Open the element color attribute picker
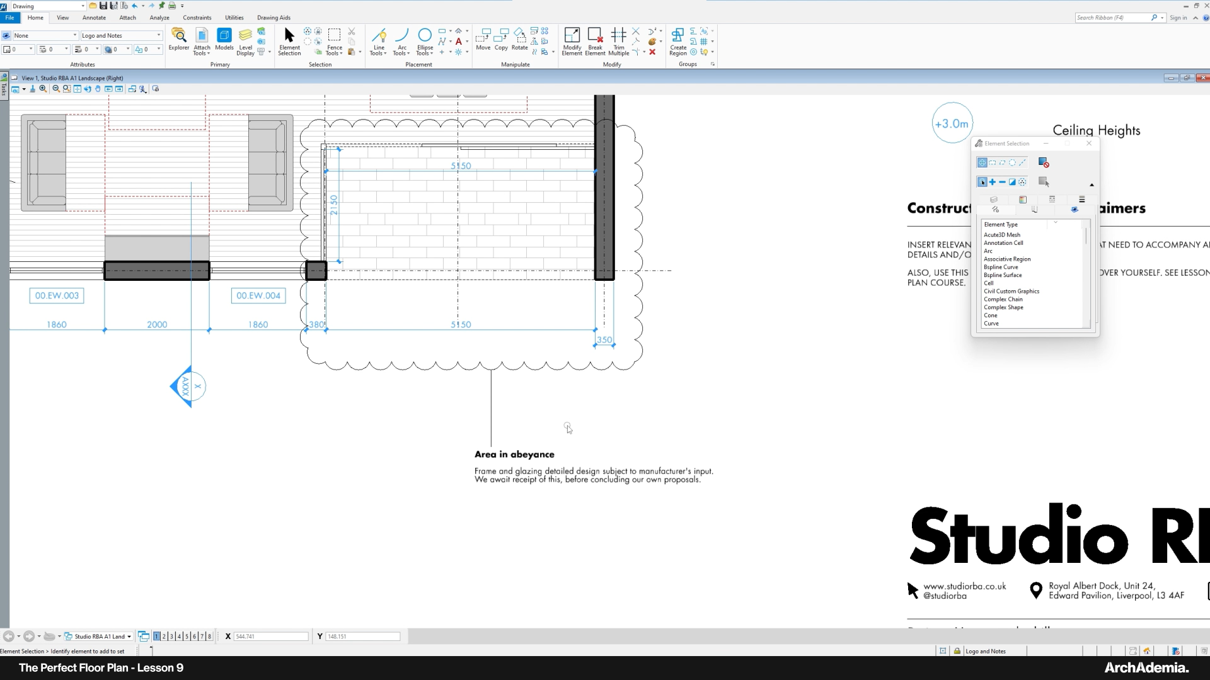Screen dimensions: 1210x680 pos(18,49)
